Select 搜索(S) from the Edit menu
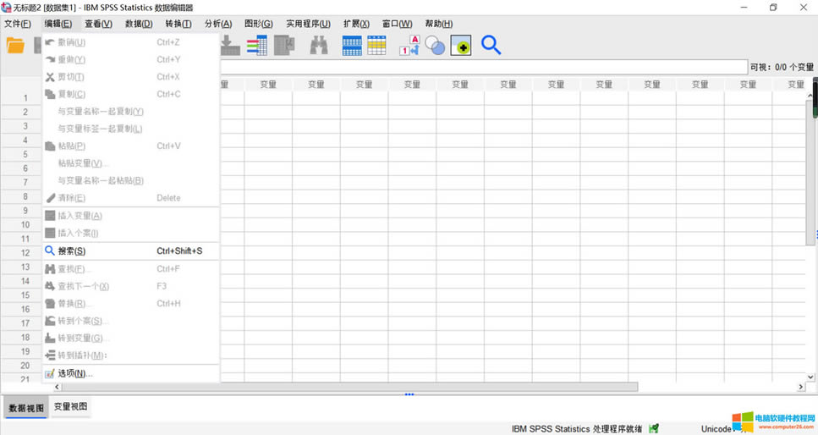Viewport: 818px width, 435px height. click(71, 251)
